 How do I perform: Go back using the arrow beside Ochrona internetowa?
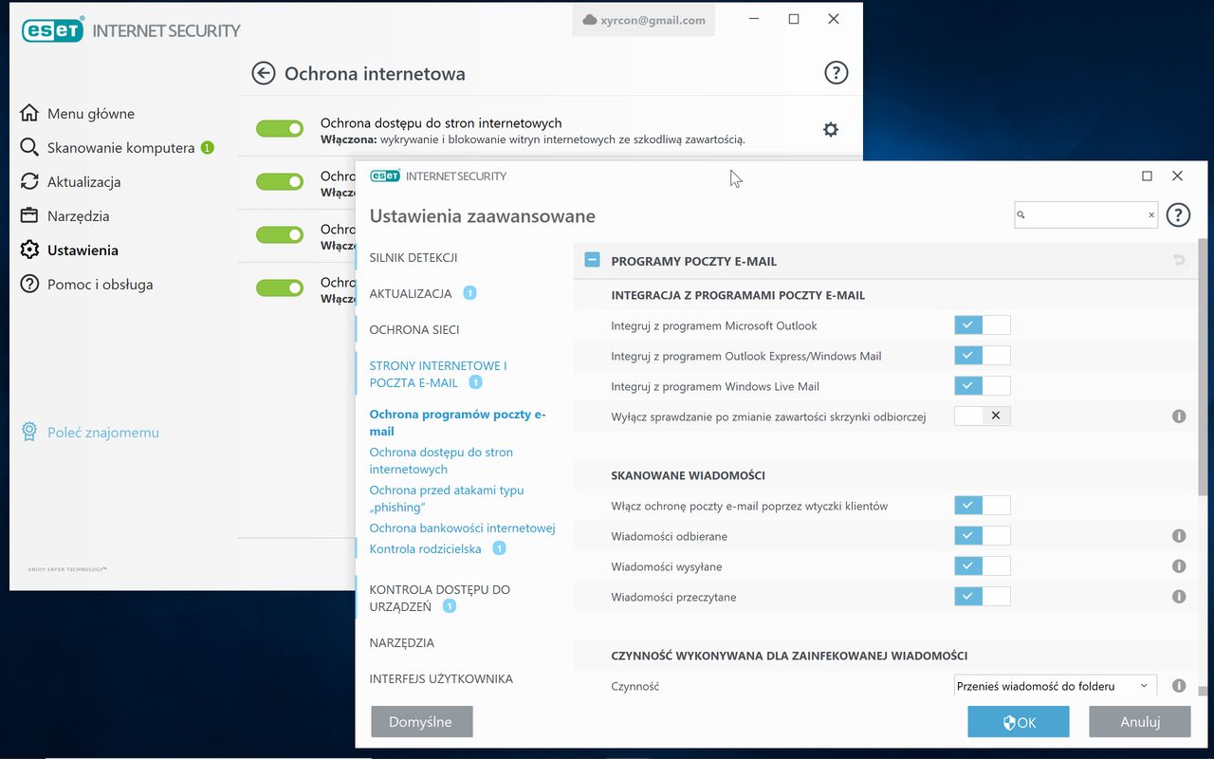(263, 73)
